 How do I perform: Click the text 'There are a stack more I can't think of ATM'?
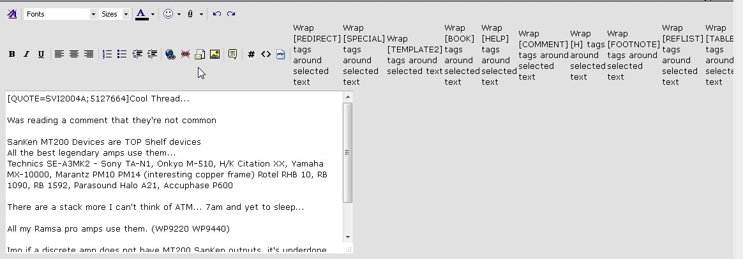coord(100,207)
